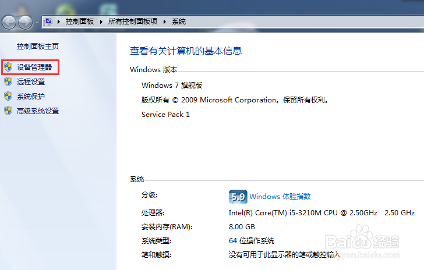
Task: Click the 64 位操作系统 value
Action: point(252,240)
